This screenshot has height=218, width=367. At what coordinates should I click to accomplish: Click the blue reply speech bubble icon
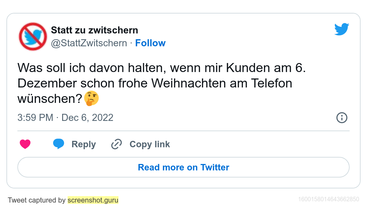59,144
